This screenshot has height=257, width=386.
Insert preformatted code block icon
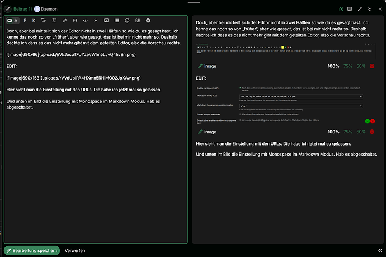click(x=84, y=20)
